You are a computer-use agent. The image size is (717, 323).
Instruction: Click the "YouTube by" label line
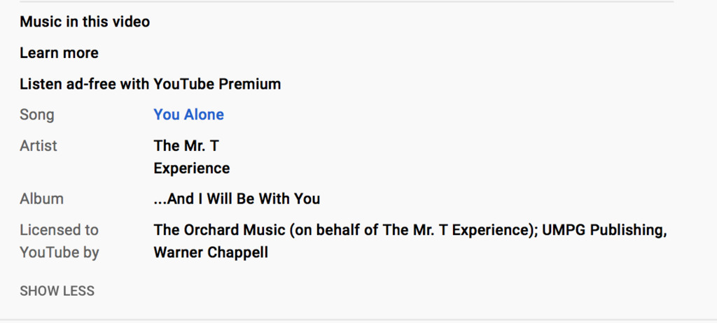pos(59,252)
